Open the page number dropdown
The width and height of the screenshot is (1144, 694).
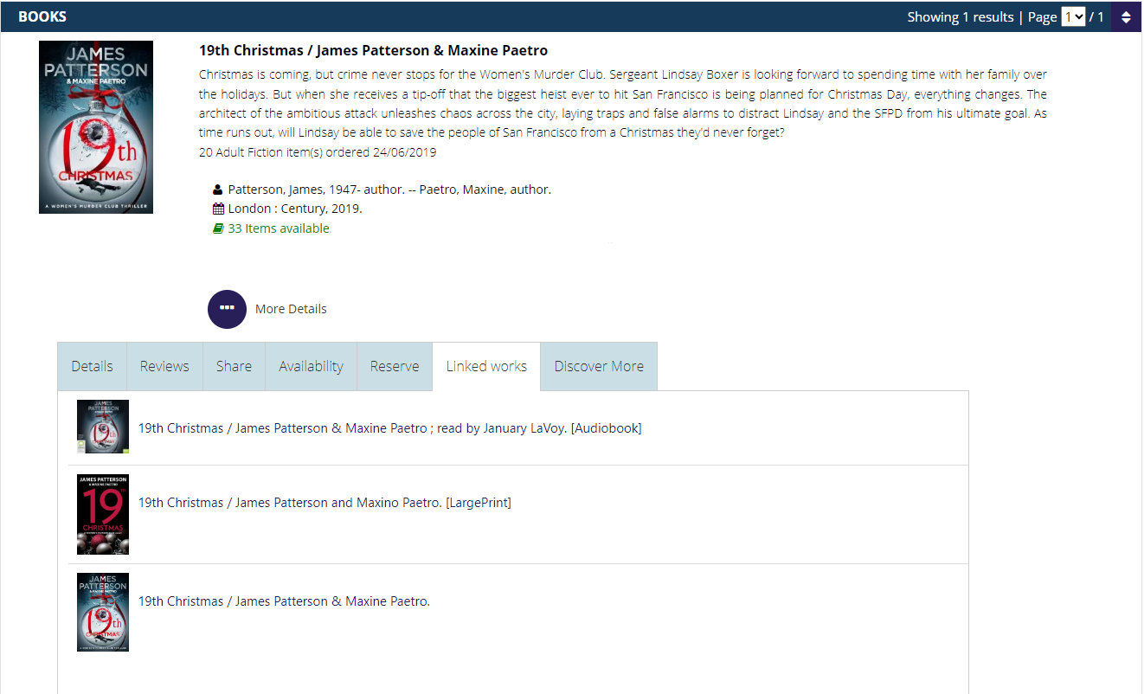click(x=1073, y=16)
